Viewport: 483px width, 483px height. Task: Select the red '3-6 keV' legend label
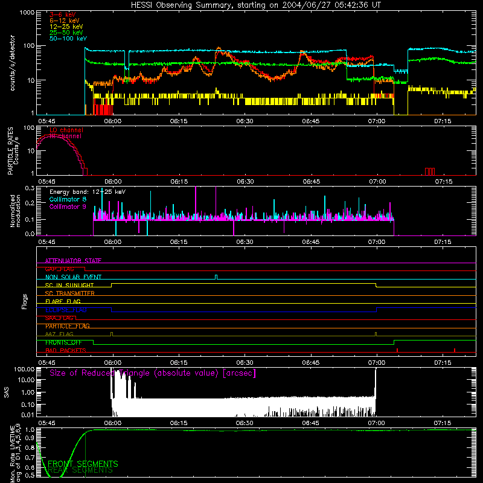click(x=63, y=14)
